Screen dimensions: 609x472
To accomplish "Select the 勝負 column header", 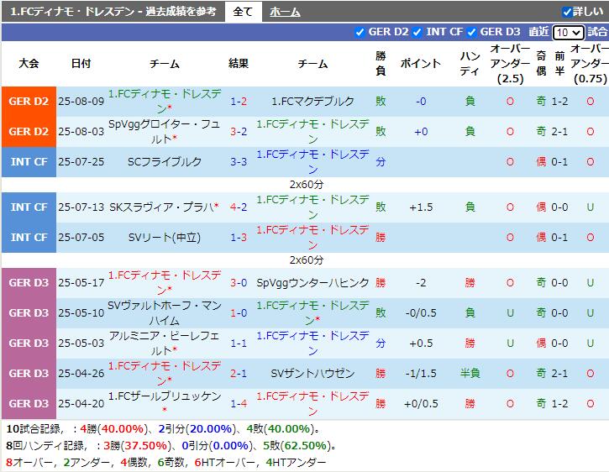I will click(381, 63).
